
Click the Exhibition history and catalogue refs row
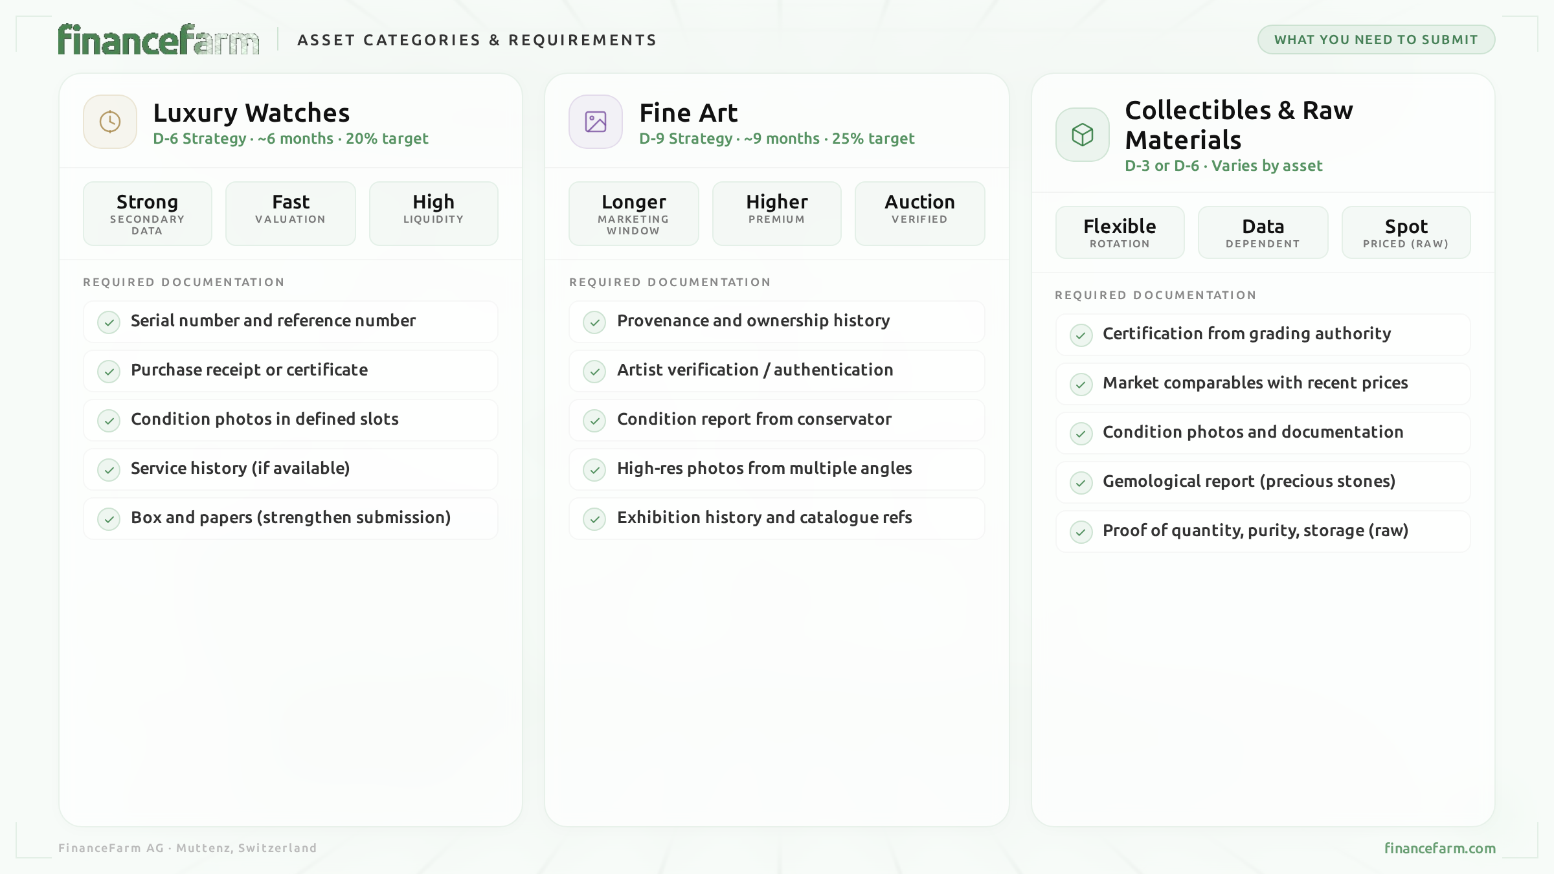776,519
